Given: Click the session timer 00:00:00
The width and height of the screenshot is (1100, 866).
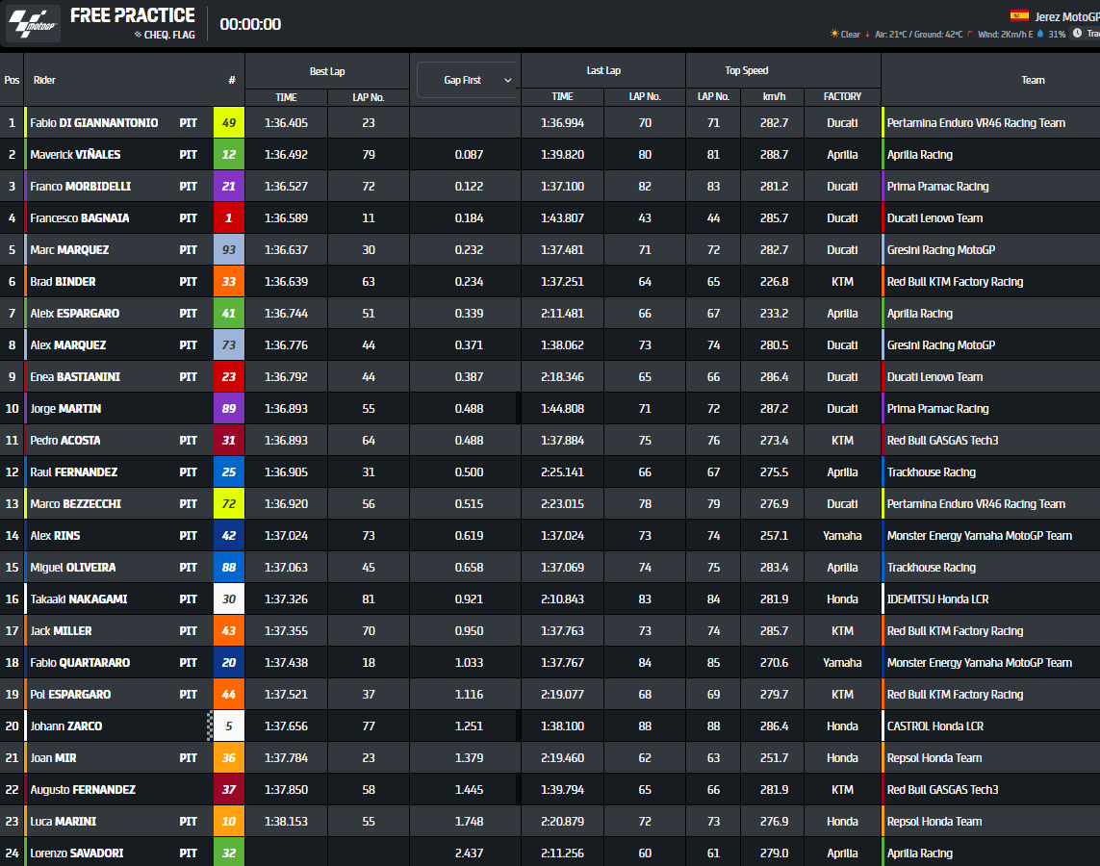Looking at the screenshot, I should (x=250, y=25).
